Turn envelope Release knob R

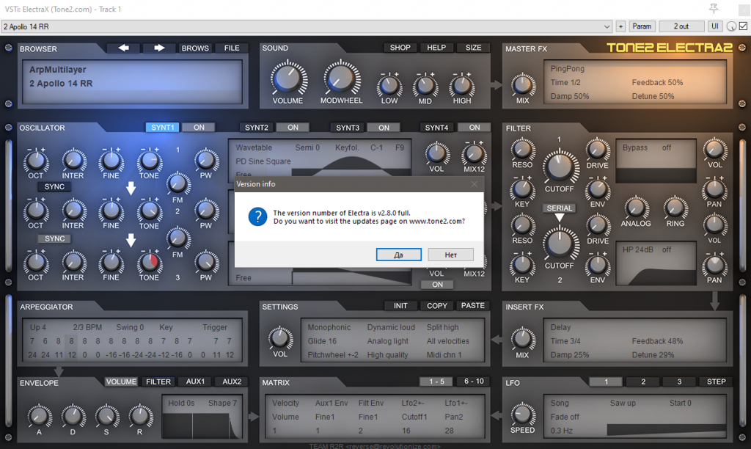(x=140, y=416)
